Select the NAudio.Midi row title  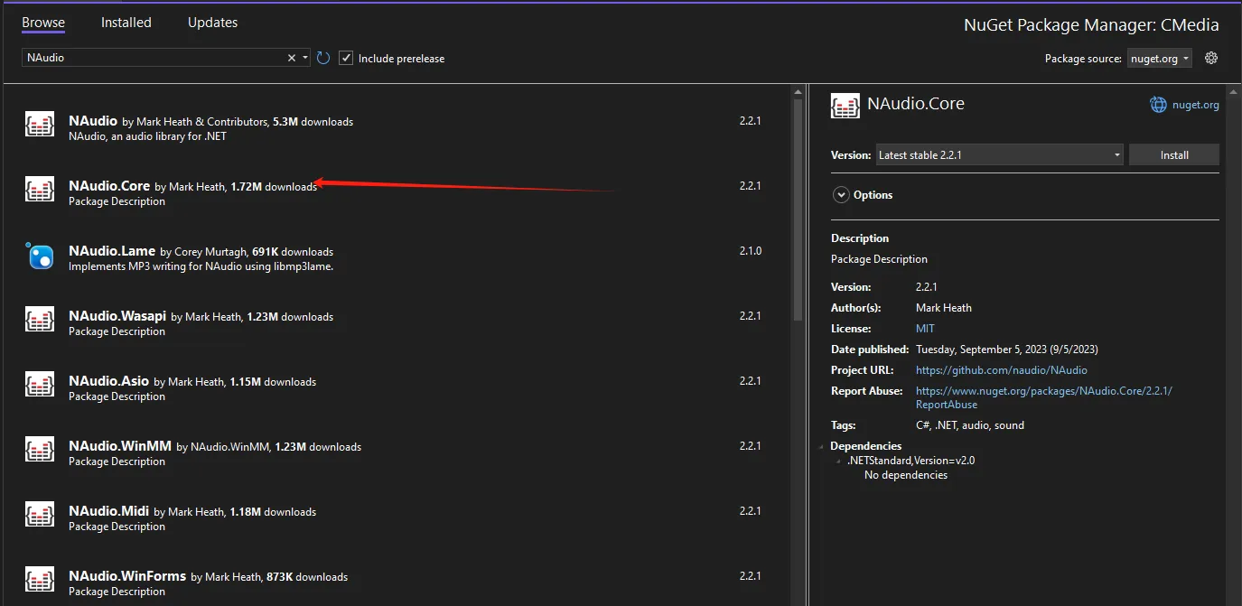coord(109,510)
